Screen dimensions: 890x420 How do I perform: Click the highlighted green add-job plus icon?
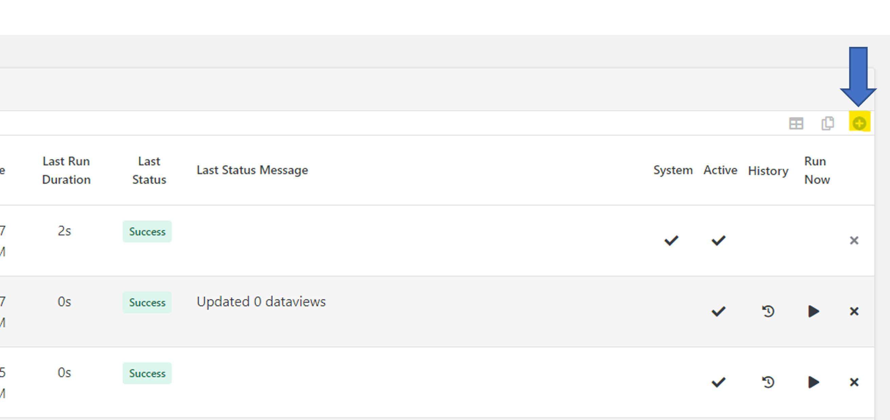click(859, 123)
